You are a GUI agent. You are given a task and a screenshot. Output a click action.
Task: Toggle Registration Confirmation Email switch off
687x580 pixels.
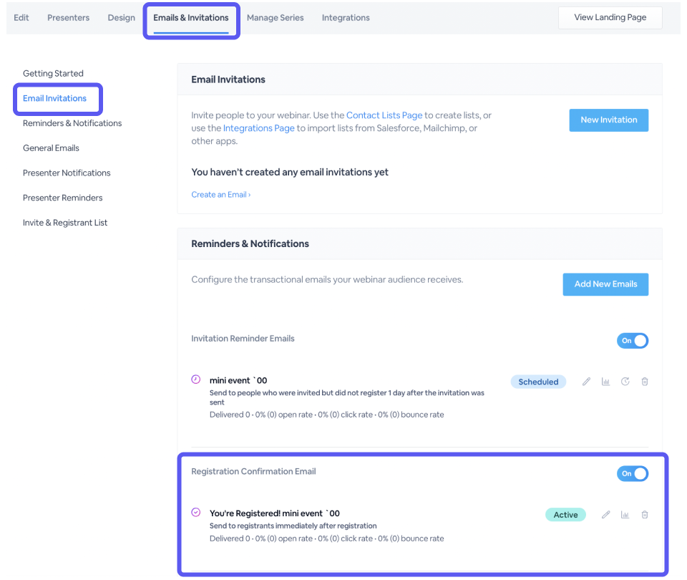[x=632, y=473]
